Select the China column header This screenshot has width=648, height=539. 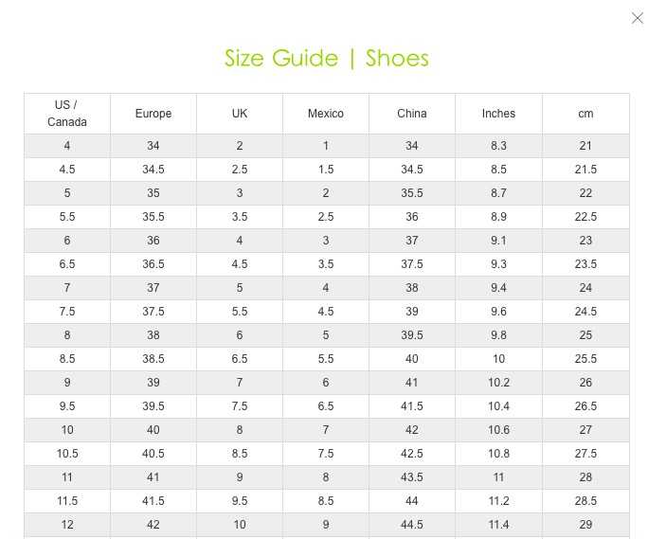(x=412, y=114)
